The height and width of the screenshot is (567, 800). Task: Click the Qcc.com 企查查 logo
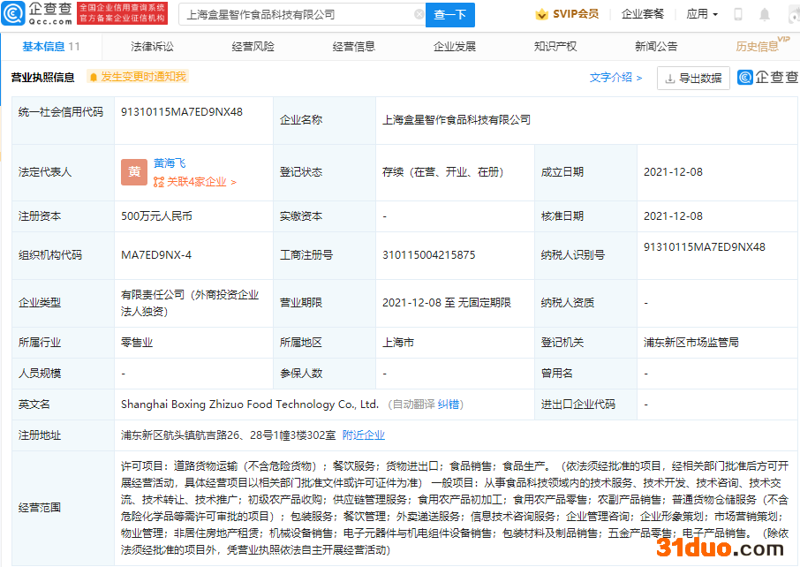tap(37, 13)
